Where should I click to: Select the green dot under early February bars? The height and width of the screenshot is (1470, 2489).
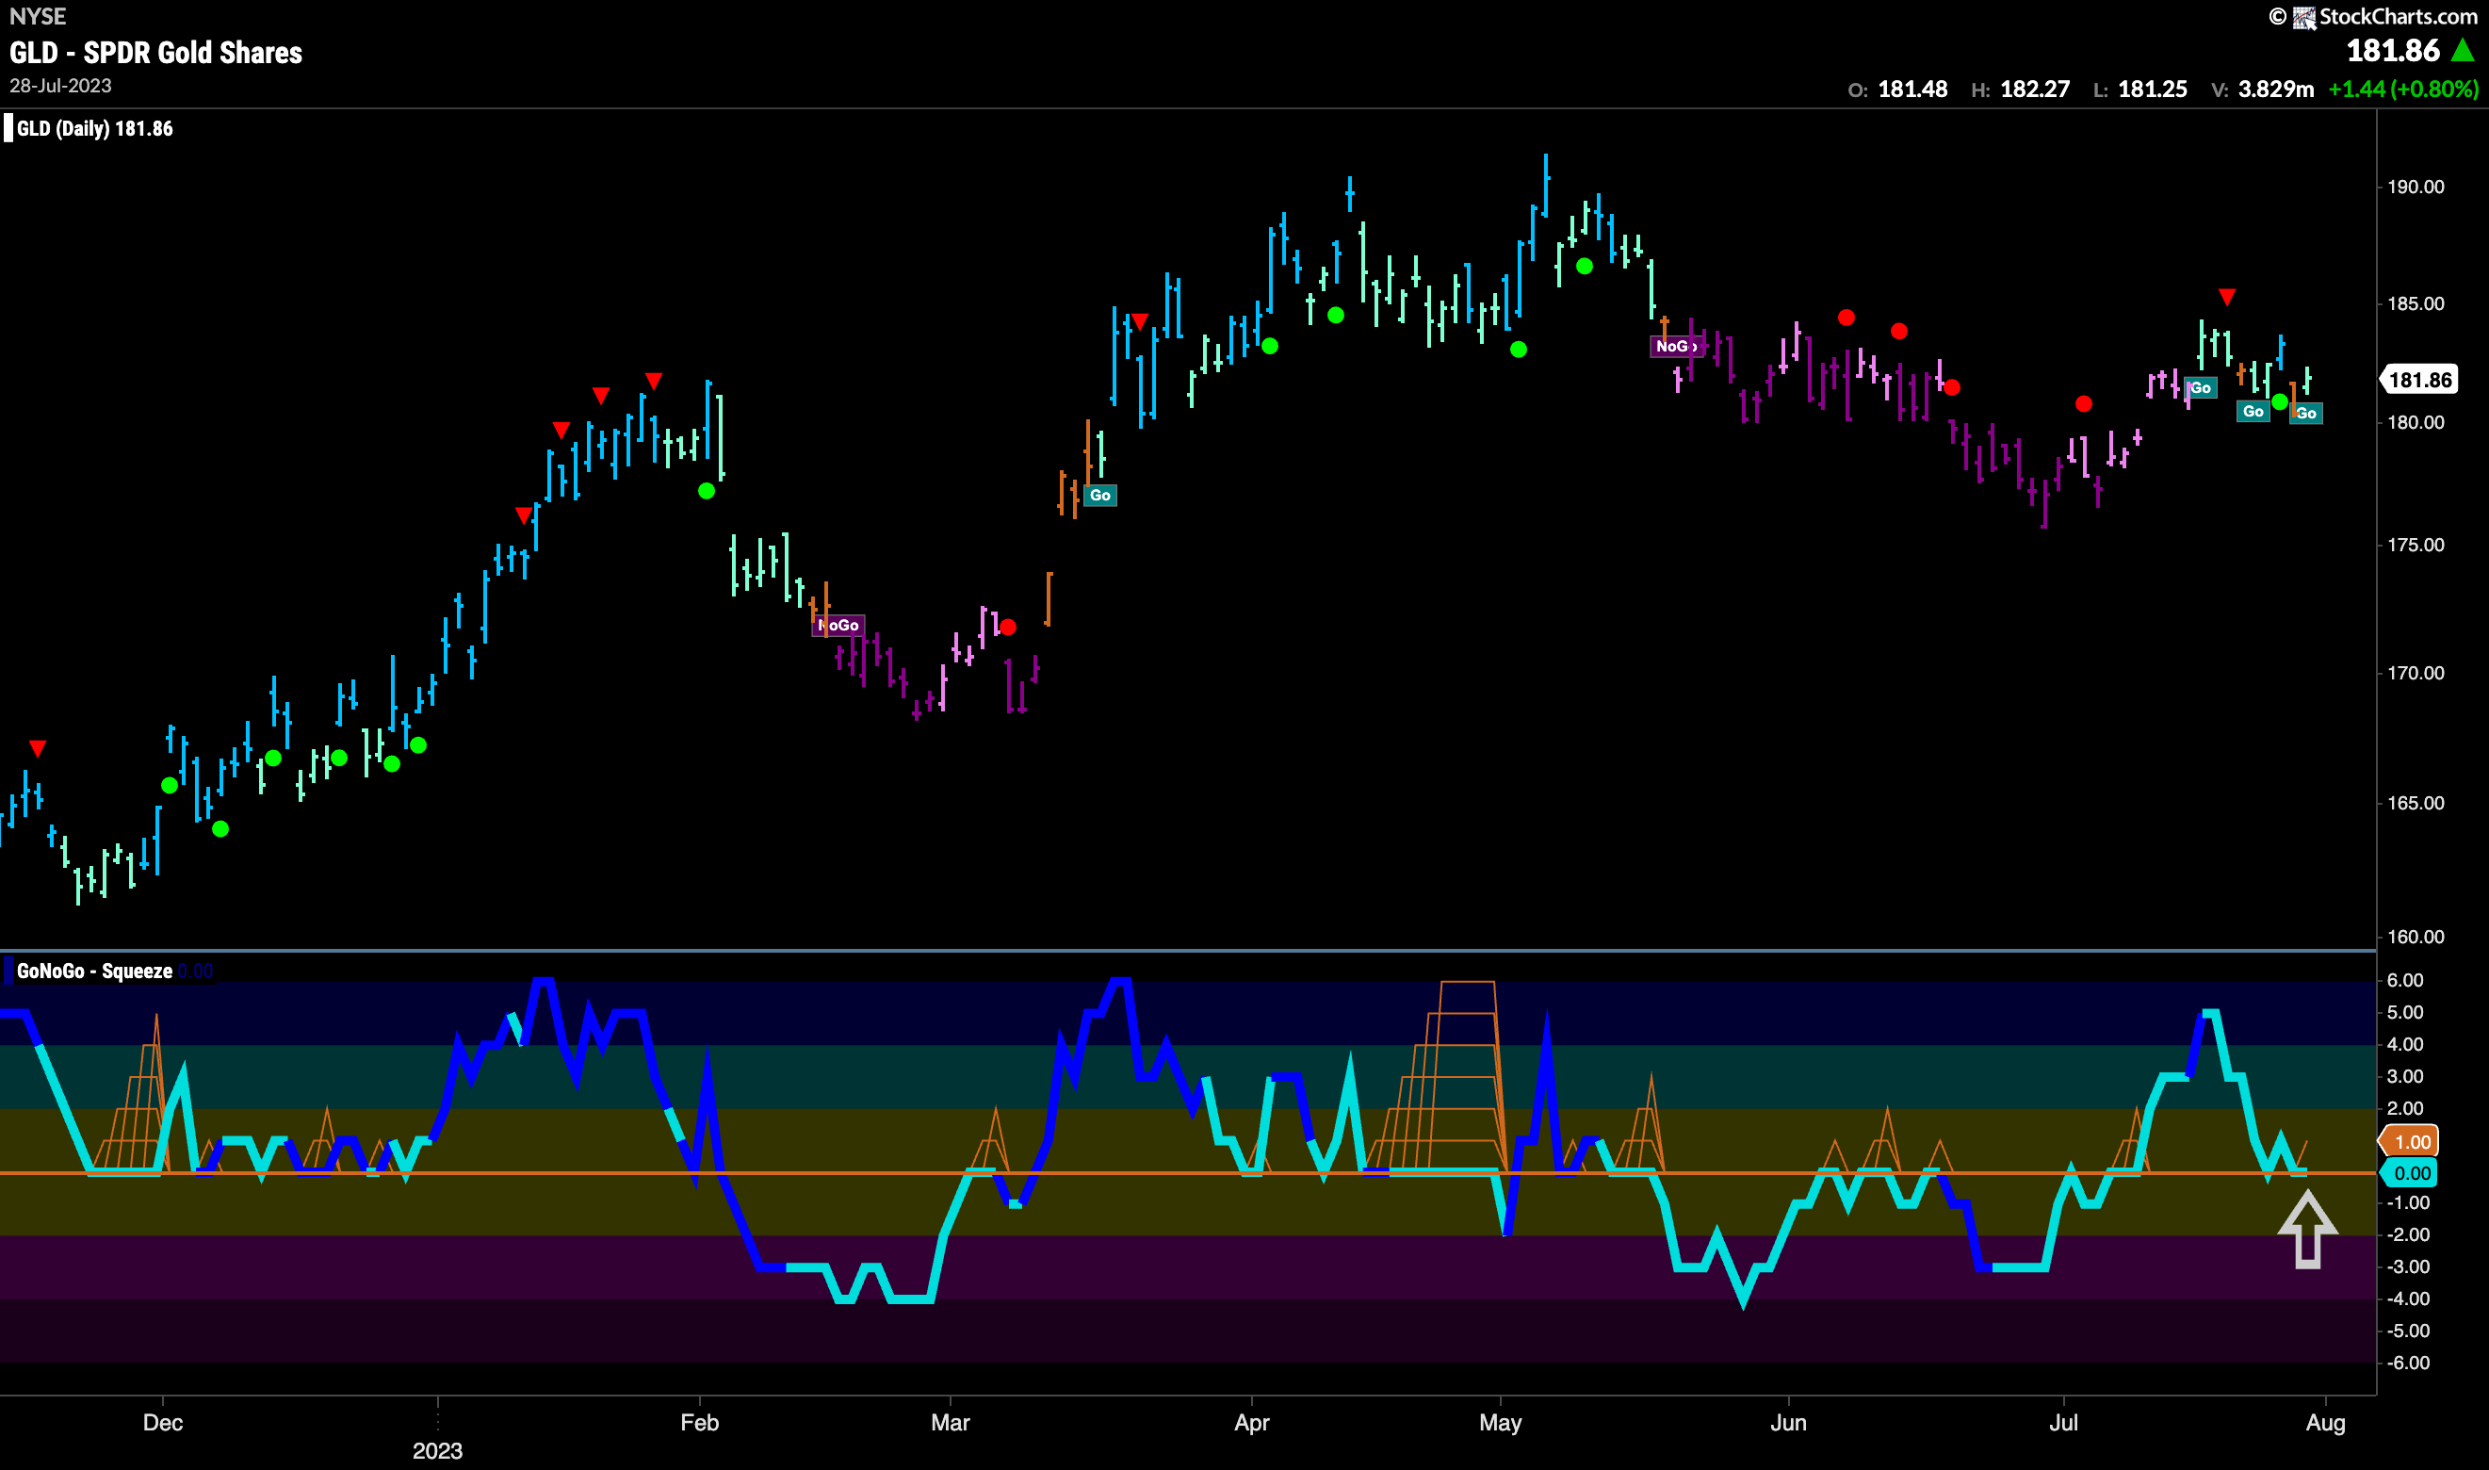[x=706, y=491]
